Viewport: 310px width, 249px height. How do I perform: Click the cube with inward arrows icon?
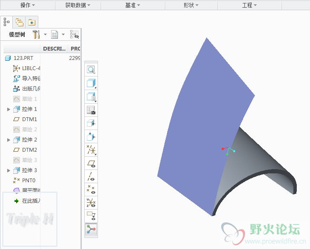(91, 136)
